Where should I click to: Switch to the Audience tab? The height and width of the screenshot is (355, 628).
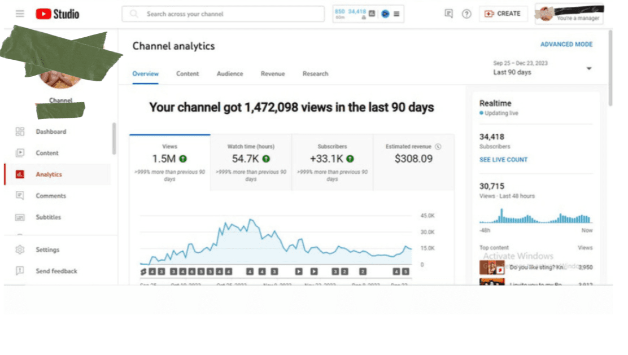point(229,73)
